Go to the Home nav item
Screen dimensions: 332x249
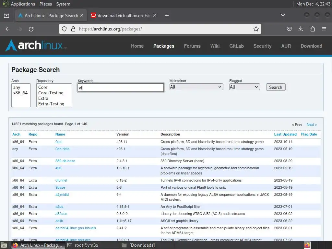coord(137,46)
